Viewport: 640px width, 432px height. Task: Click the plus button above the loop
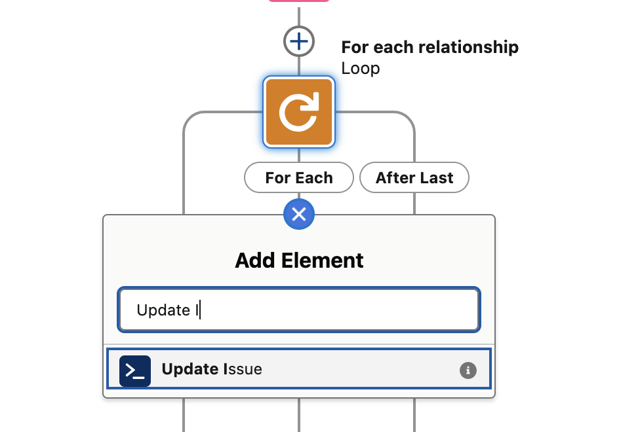click(299, 43)
